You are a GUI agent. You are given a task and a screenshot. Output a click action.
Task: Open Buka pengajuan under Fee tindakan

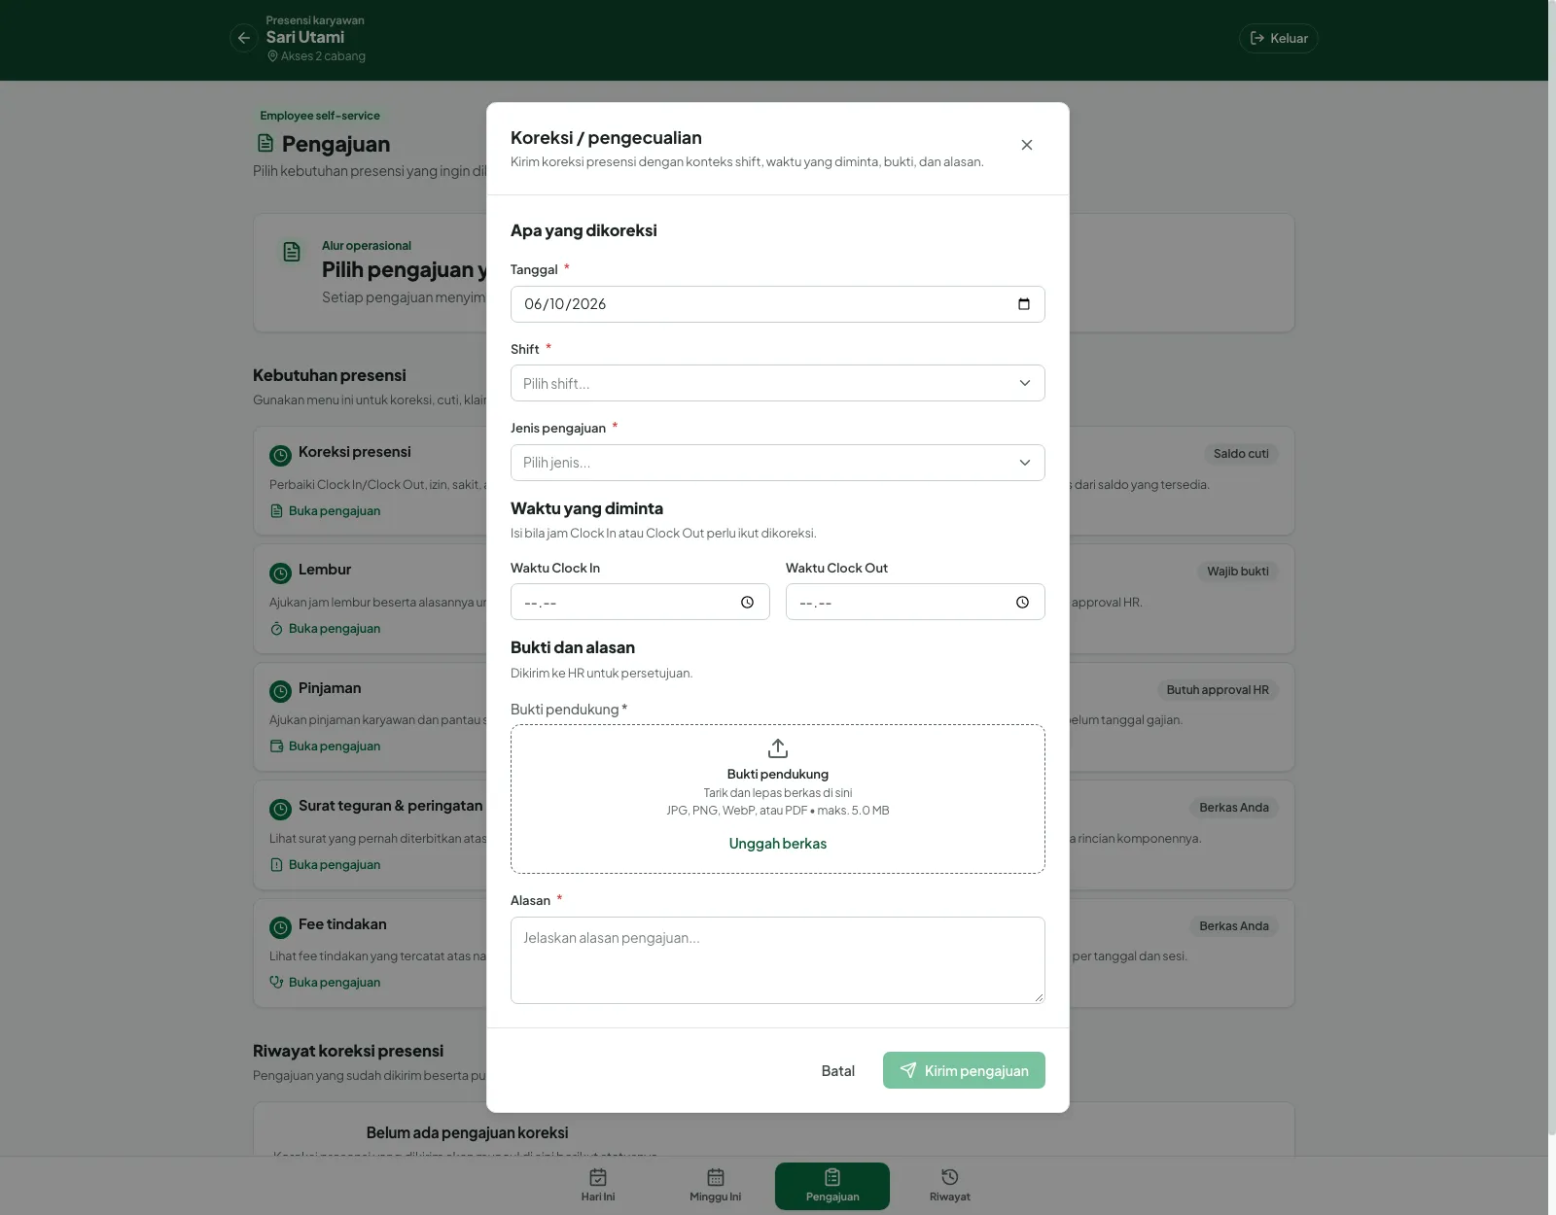325,983
